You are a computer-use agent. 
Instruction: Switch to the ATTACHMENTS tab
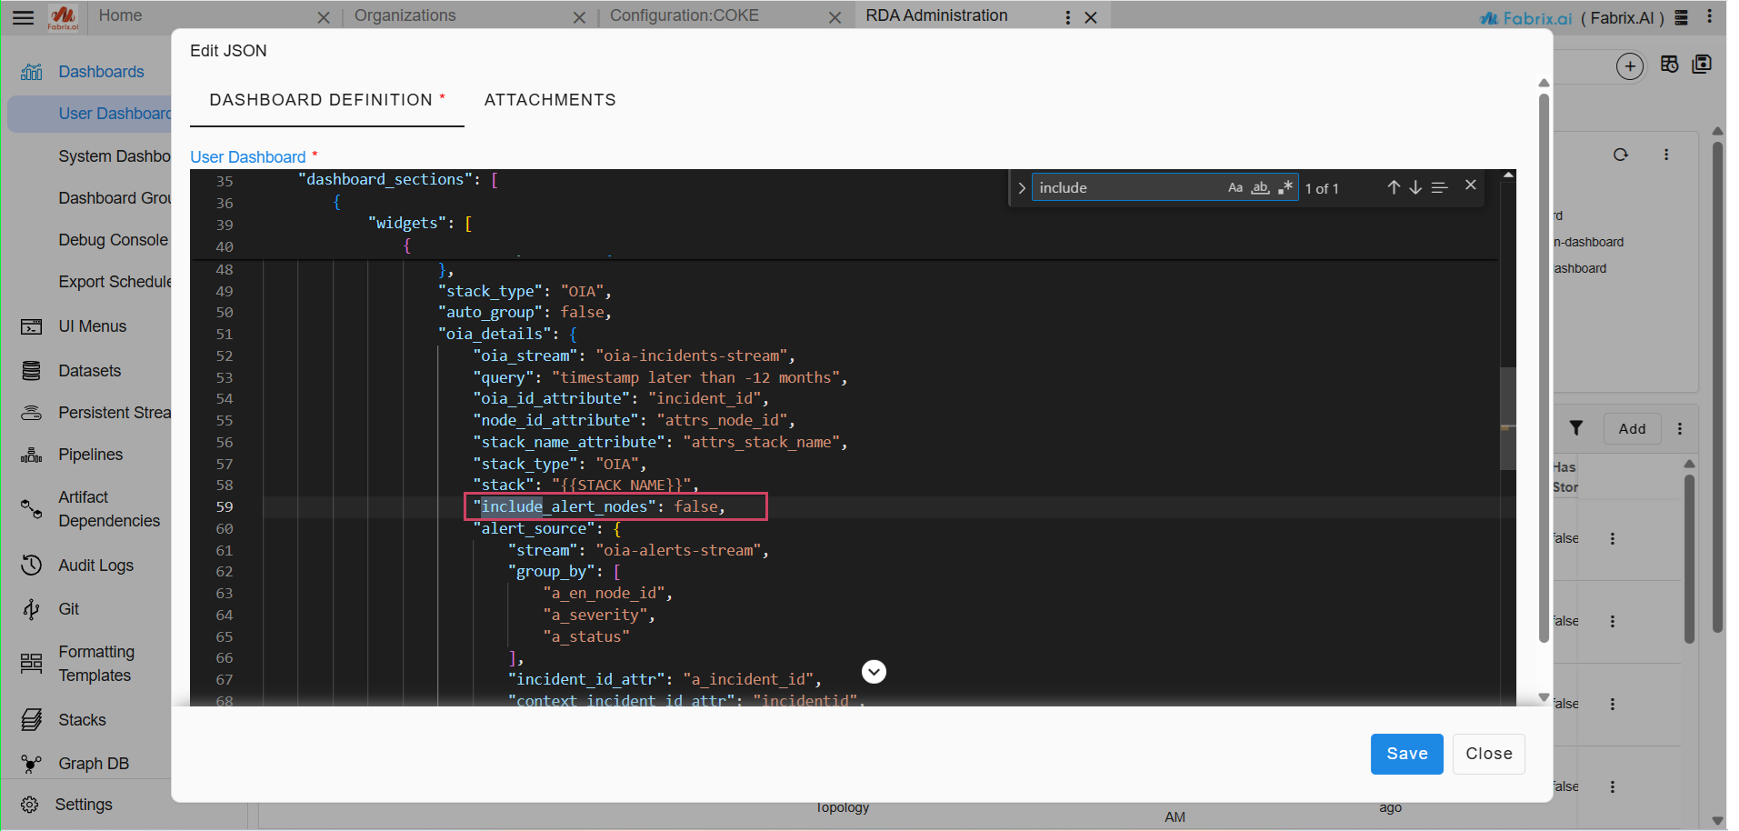pyautogui.click(x=549, y=100)
